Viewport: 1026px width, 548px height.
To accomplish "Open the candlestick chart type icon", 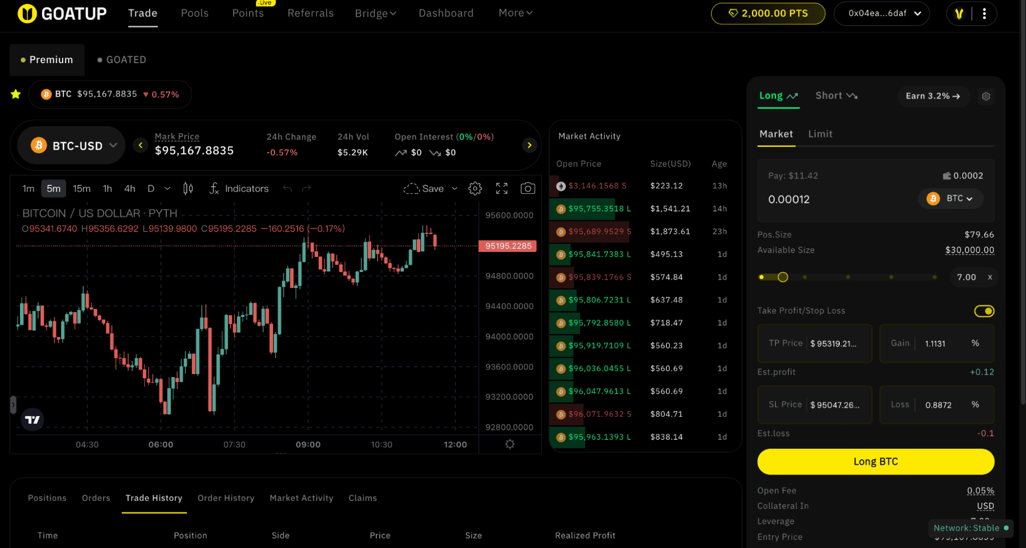I will click(188, 189).
